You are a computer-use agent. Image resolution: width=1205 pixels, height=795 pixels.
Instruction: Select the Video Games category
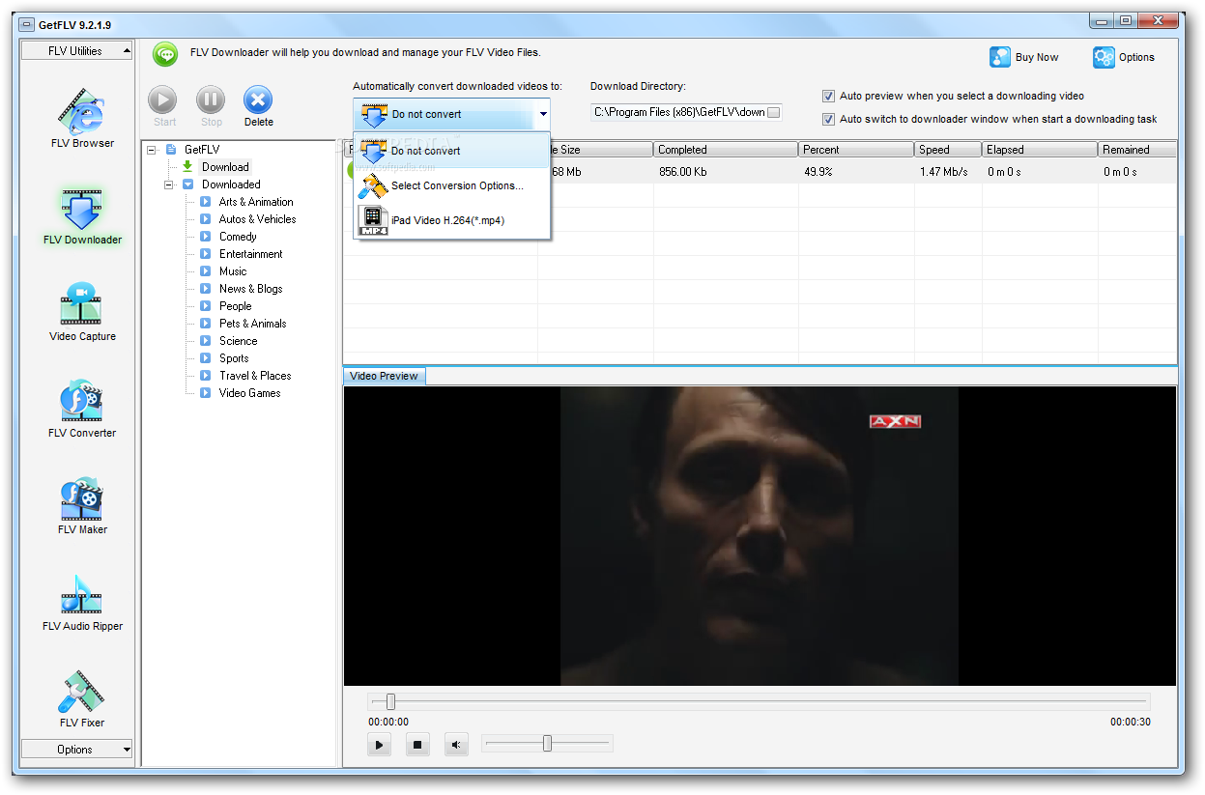tap(249, 393)
